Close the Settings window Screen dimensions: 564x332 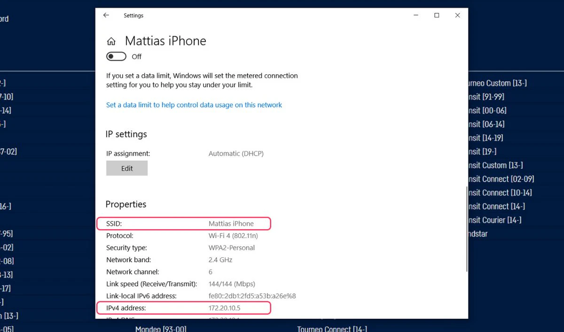pos(458,15)
